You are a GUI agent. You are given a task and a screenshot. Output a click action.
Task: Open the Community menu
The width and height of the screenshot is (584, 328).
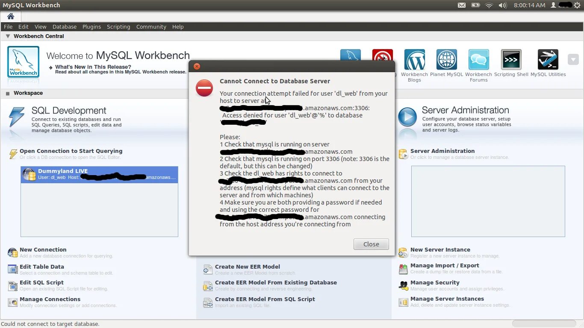click(151, 26)
